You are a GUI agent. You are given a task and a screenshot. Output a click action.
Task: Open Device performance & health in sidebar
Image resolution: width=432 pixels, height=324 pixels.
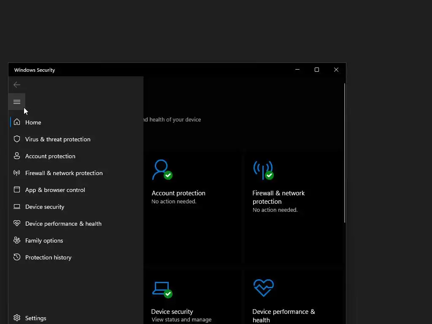coord(76,224)
